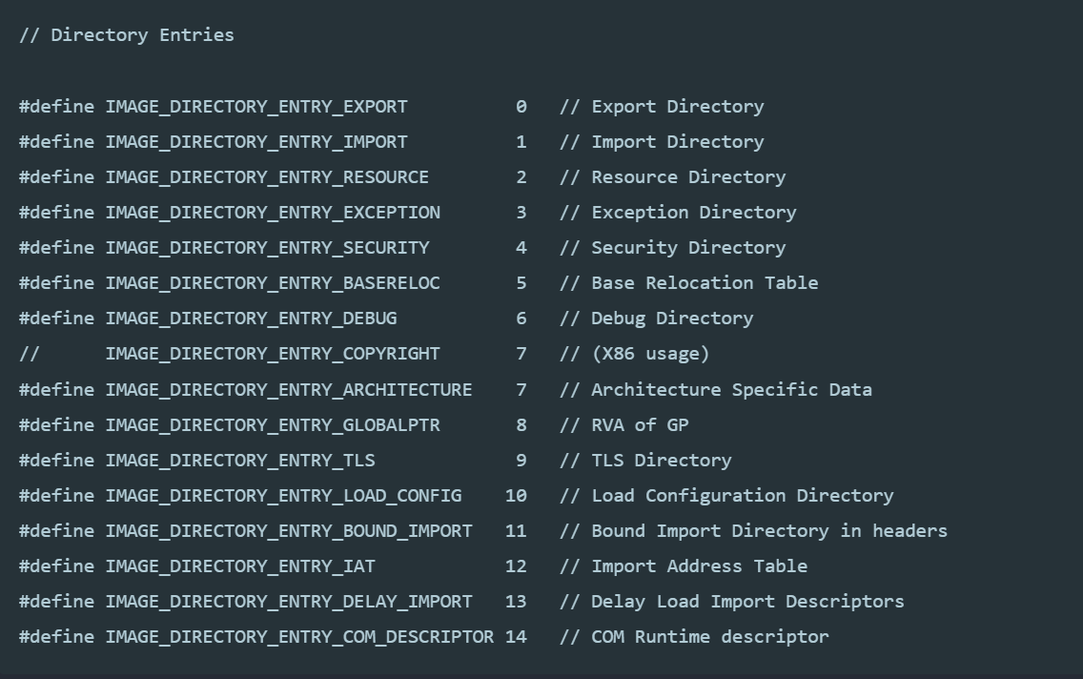Click the '// Debug Directory' comment
1083x679 pixels.
click(x=656, y=319)
